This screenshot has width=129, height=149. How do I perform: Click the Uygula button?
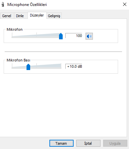(x=115, y=143)
